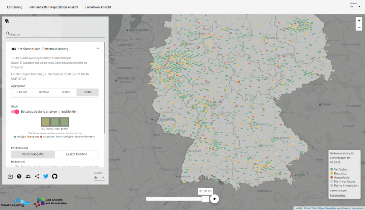This screenshot has height=210, width=365.
Task: Click the layers-off icon in the side panel
Action: pos(7,21)
